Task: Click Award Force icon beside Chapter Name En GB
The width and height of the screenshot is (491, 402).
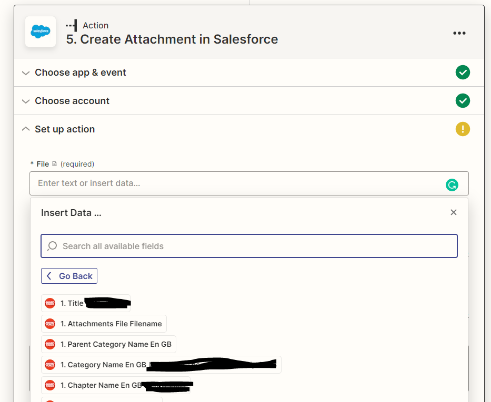Action: 50,385
